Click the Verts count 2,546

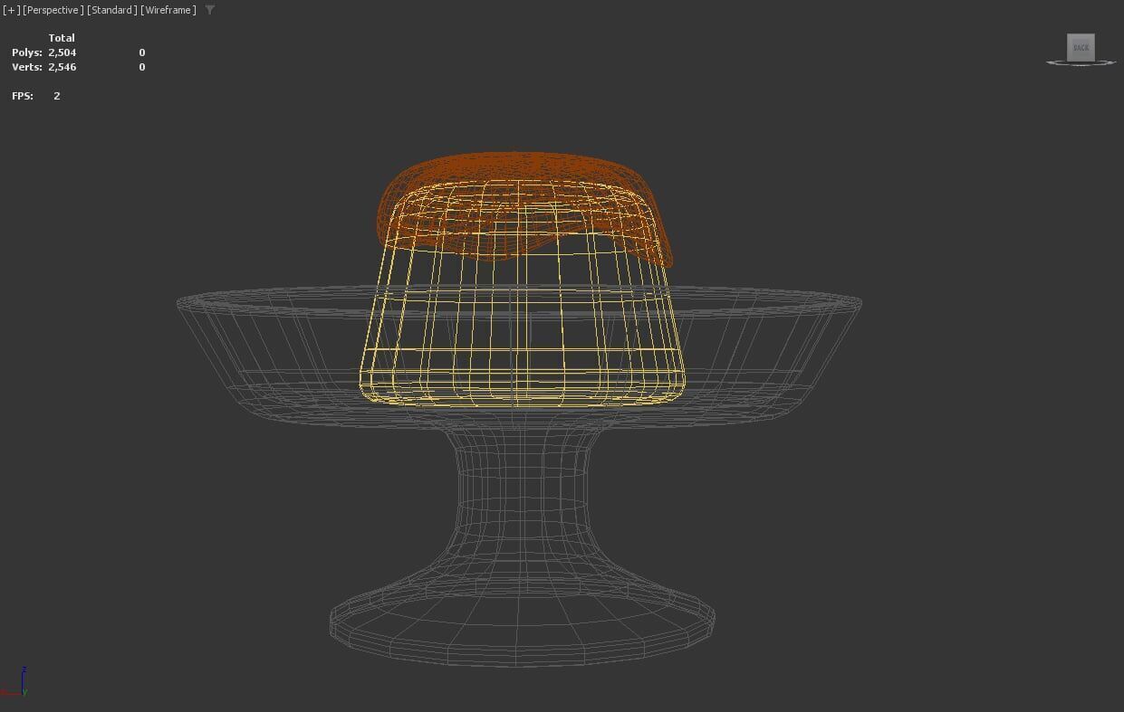[62, 67]
